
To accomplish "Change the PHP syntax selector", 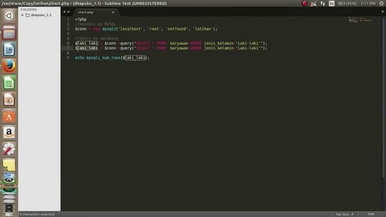I will 371,215.
